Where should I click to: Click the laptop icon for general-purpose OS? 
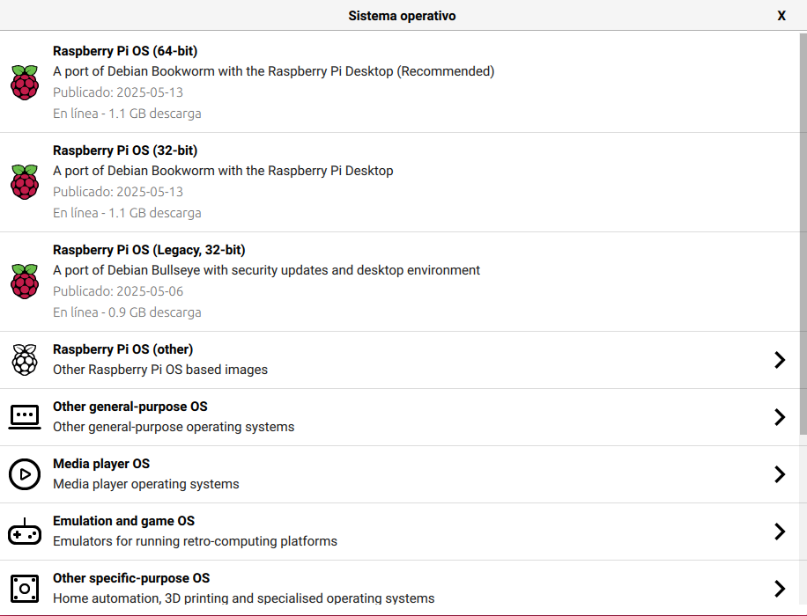pos(25,417)
